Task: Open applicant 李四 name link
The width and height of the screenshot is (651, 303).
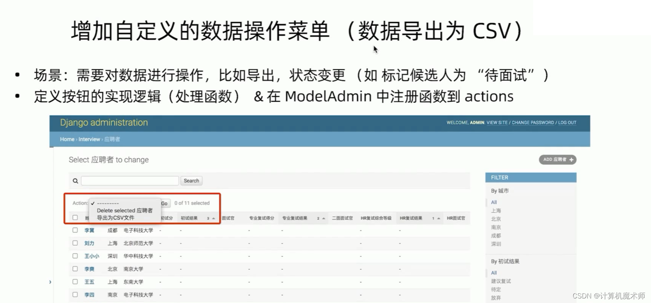Action: (x=89, y=295)
